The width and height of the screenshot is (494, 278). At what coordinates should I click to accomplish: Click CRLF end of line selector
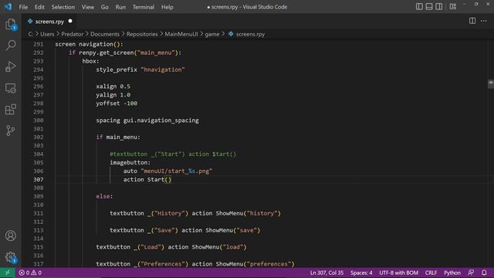coord(431,273)
